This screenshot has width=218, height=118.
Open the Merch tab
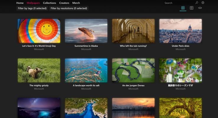click(x=76, y=3)
